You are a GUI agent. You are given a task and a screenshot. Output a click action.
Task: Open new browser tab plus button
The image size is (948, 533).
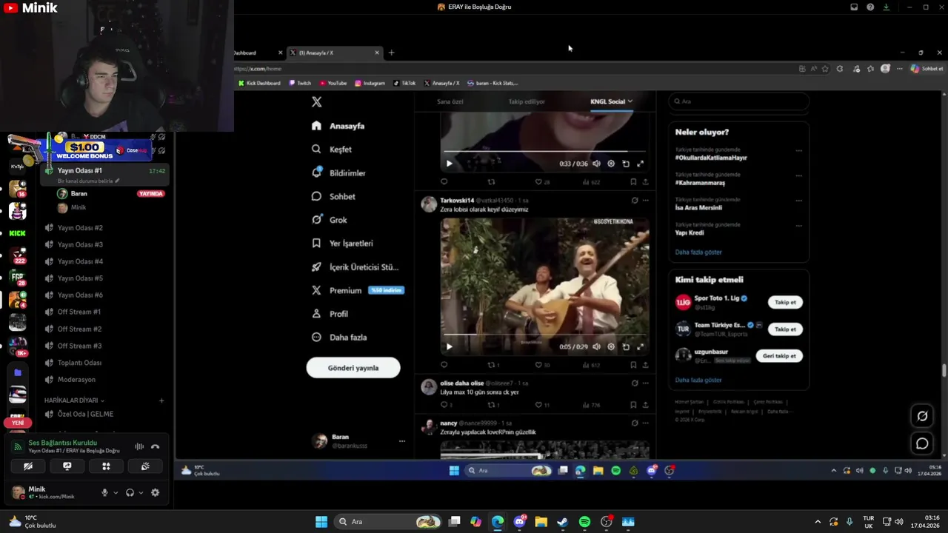click(x=391, y=53)
